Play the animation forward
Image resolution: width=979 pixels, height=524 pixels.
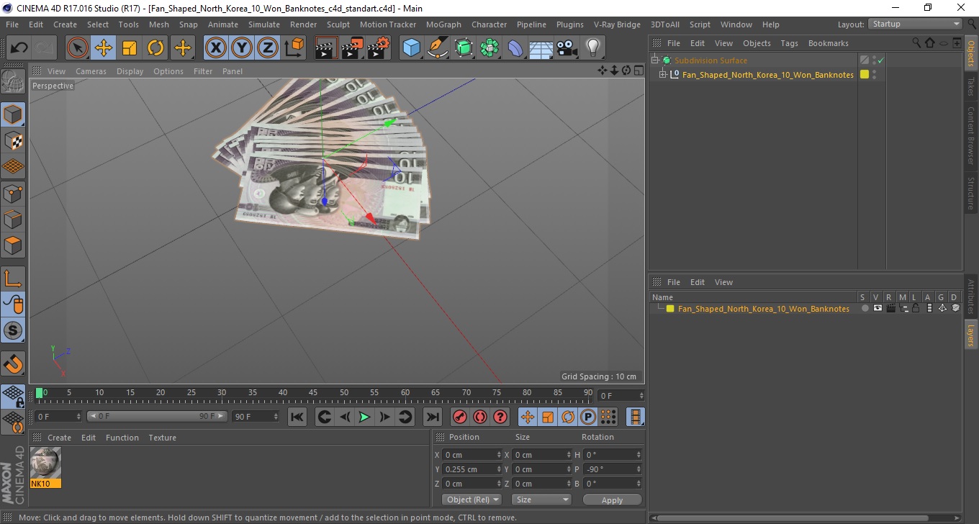point(364,417)
